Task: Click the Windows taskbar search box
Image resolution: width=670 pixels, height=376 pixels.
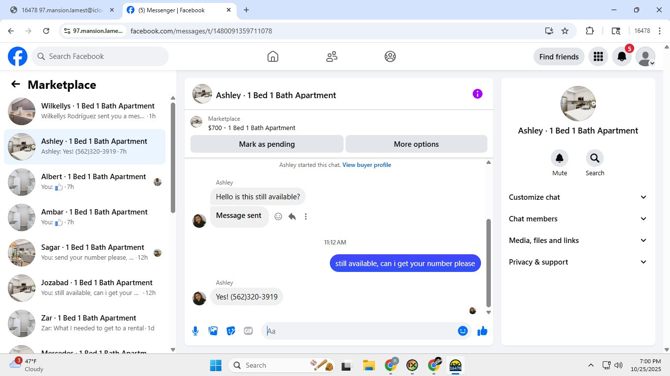Action: coord(282,365)
